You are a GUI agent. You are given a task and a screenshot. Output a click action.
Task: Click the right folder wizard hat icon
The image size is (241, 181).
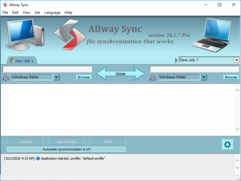pos(153,77)
